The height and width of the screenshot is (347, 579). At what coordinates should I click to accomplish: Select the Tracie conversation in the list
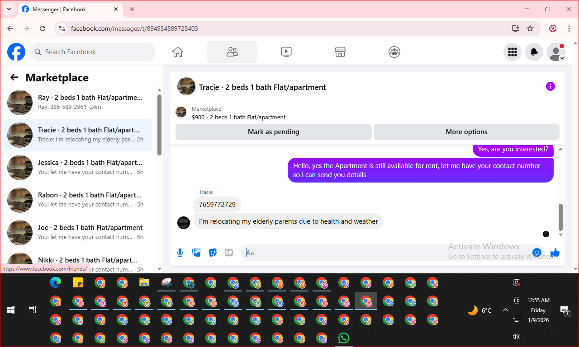coord(78,135)
